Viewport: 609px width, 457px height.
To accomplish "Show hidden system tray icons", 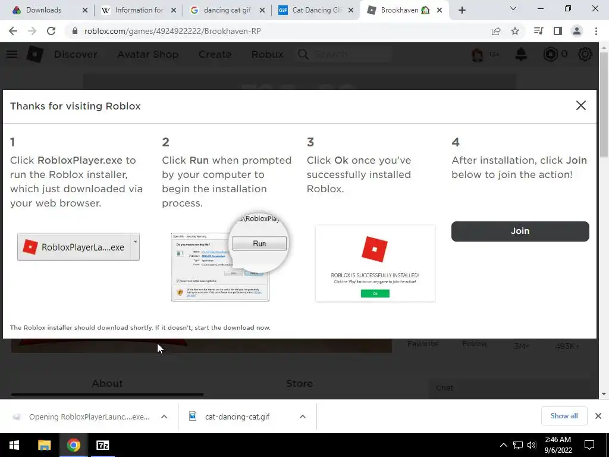I will [x=503, y=445].
